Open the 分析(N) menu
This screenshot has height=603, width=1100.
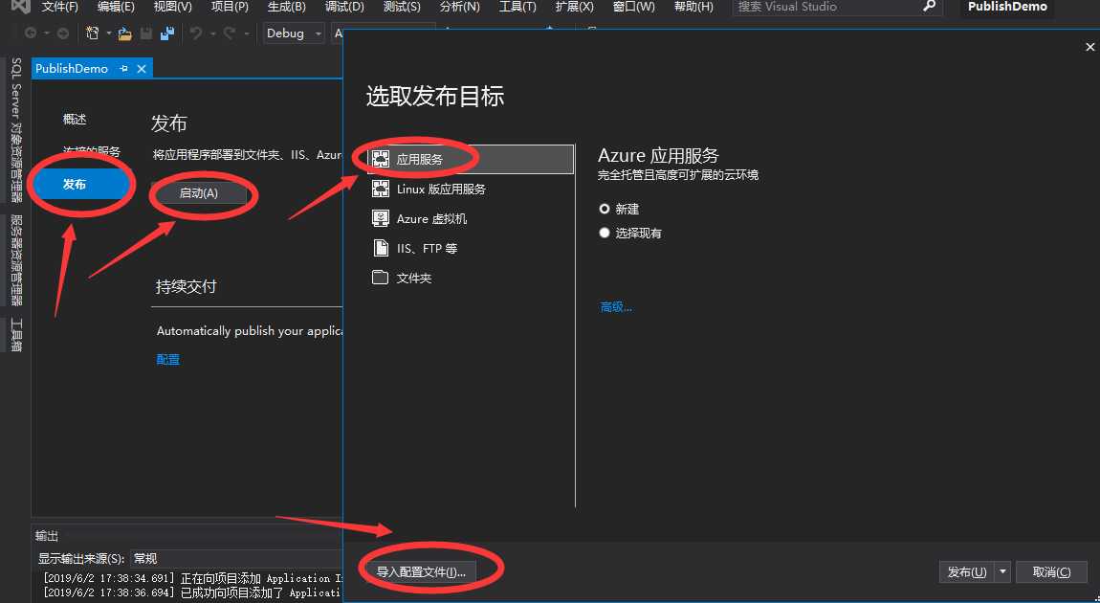[x=459, y=7]
